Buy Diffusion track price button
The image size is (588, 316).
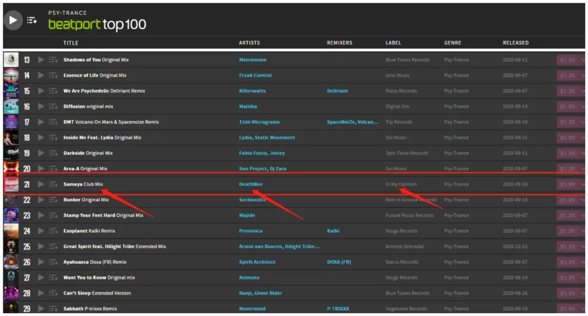567,107
